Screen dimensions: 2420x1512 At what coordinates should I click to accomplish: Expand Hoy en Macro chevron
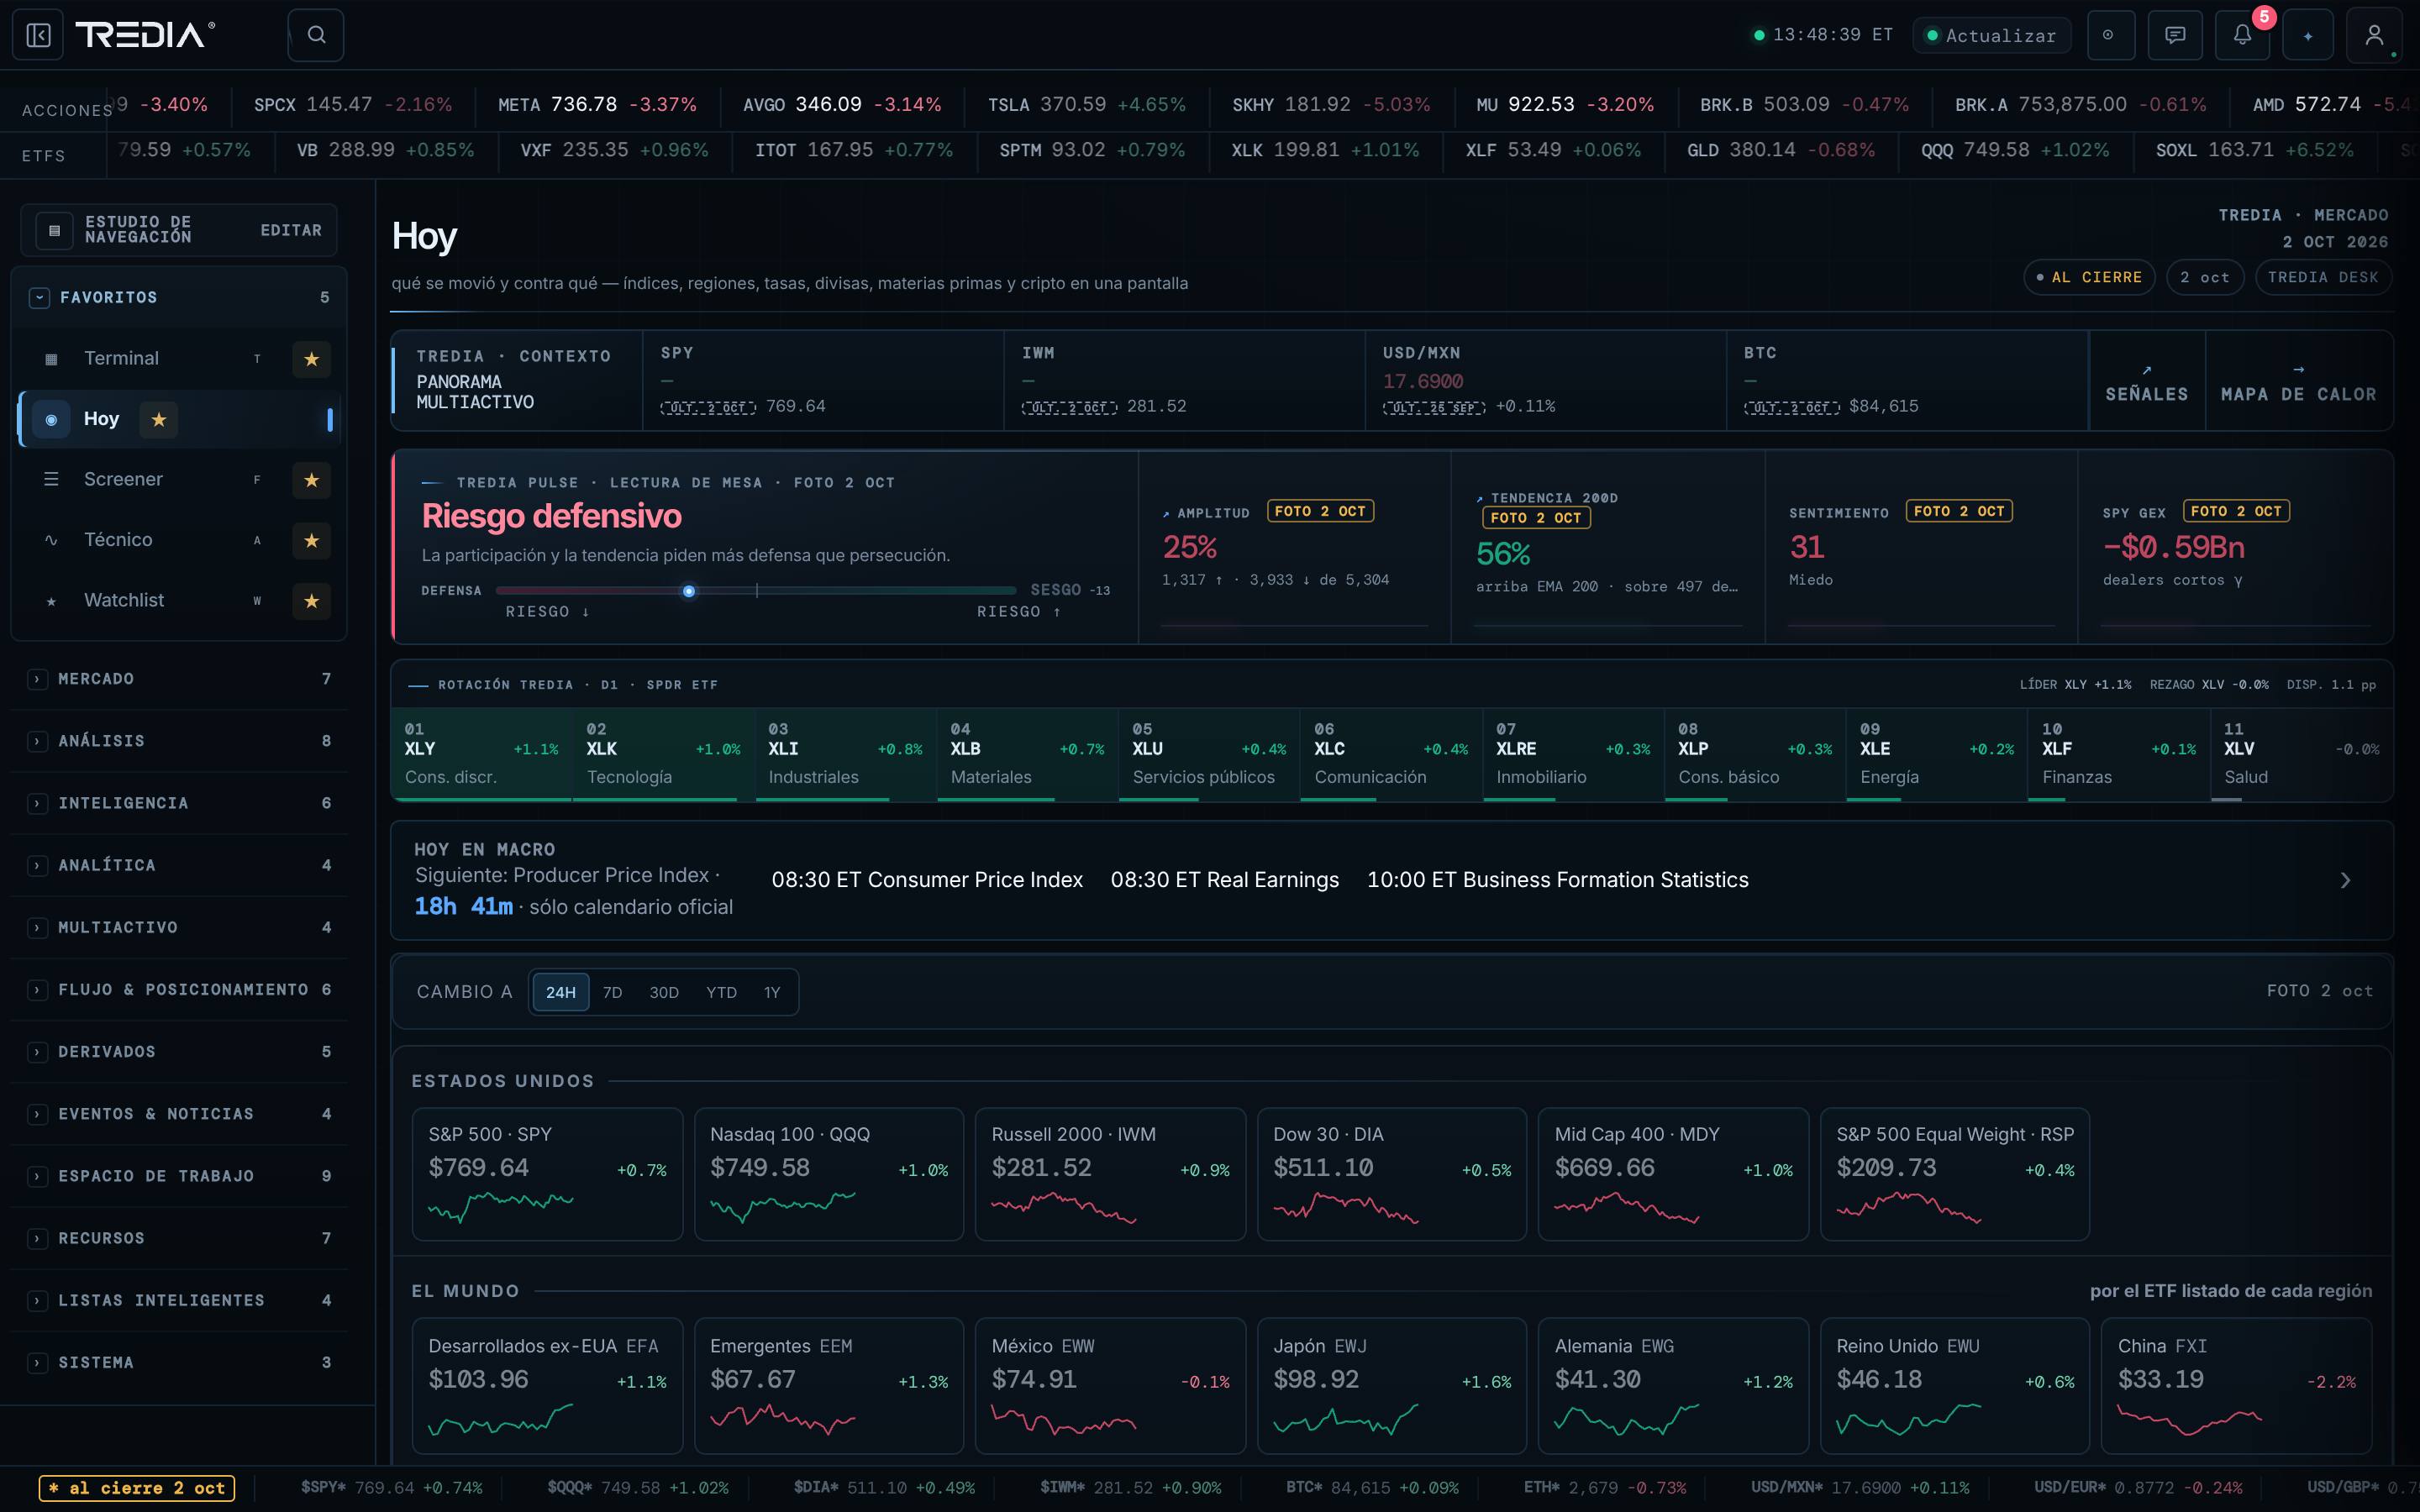[2345, 880]
